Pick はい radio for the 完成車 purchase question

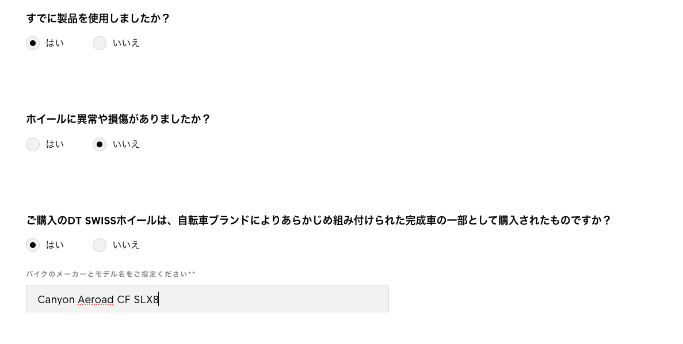tap(33, 245)
